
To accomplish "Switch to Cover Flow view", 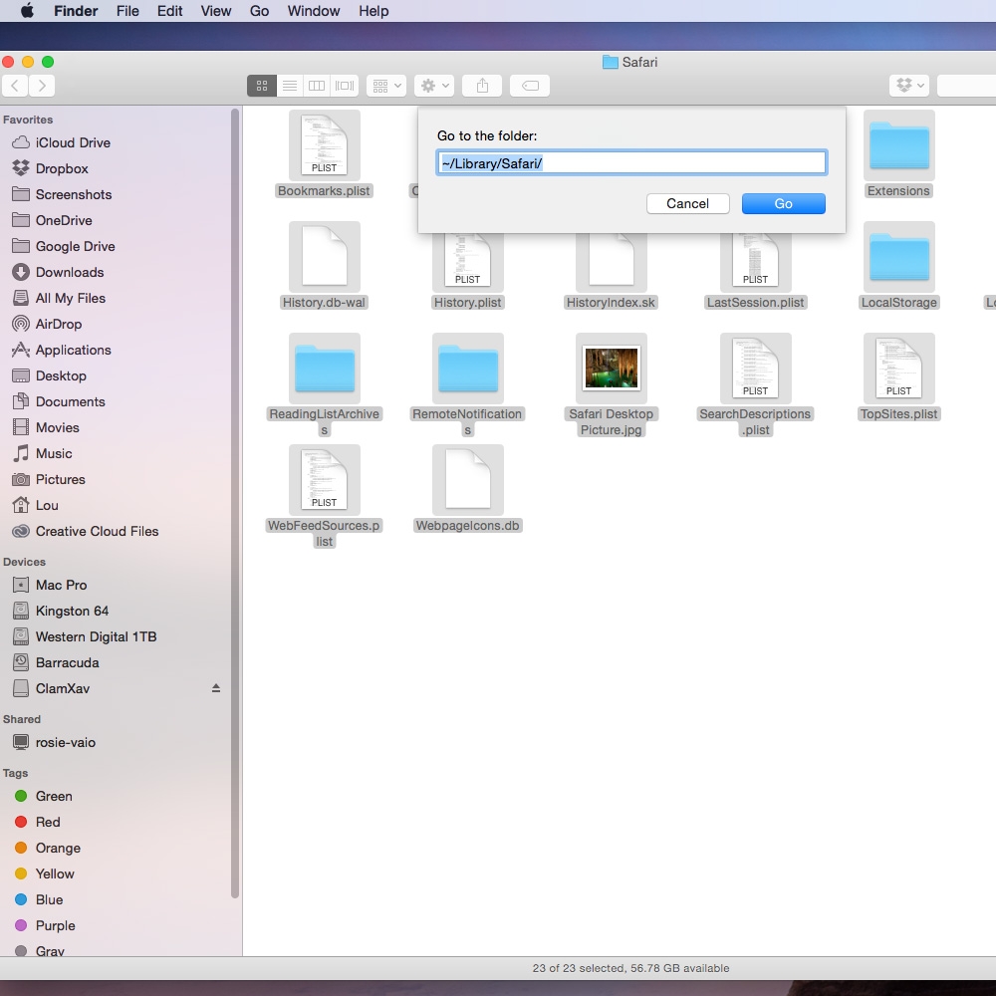I will coord(345,86).
